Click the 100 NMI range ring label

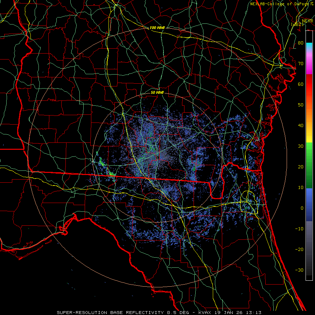click(157, 28)
